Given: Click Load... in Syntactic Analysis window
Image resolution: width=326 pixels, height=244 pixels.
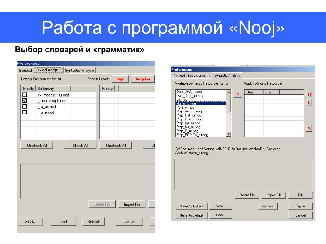Looking at the screenshot, I should coord(221,215).
